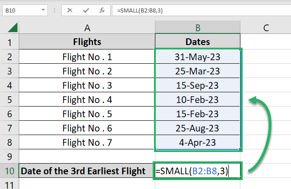
Task: Select column B header
Action: pos(198,28)
